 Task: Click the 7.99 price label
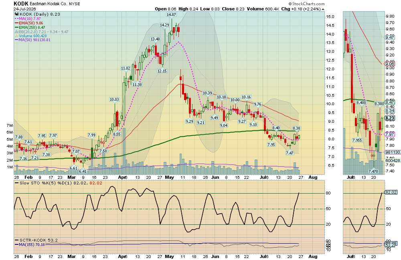pyautogui.click(x=91, y=135)
